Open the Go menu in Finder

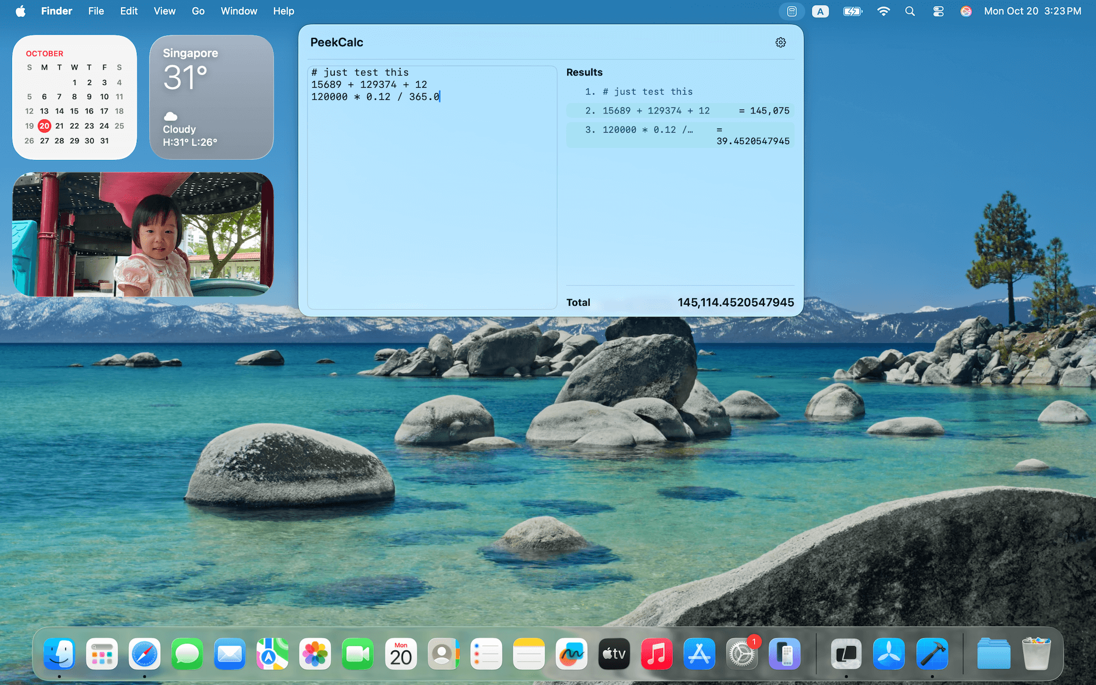(198, 10)
